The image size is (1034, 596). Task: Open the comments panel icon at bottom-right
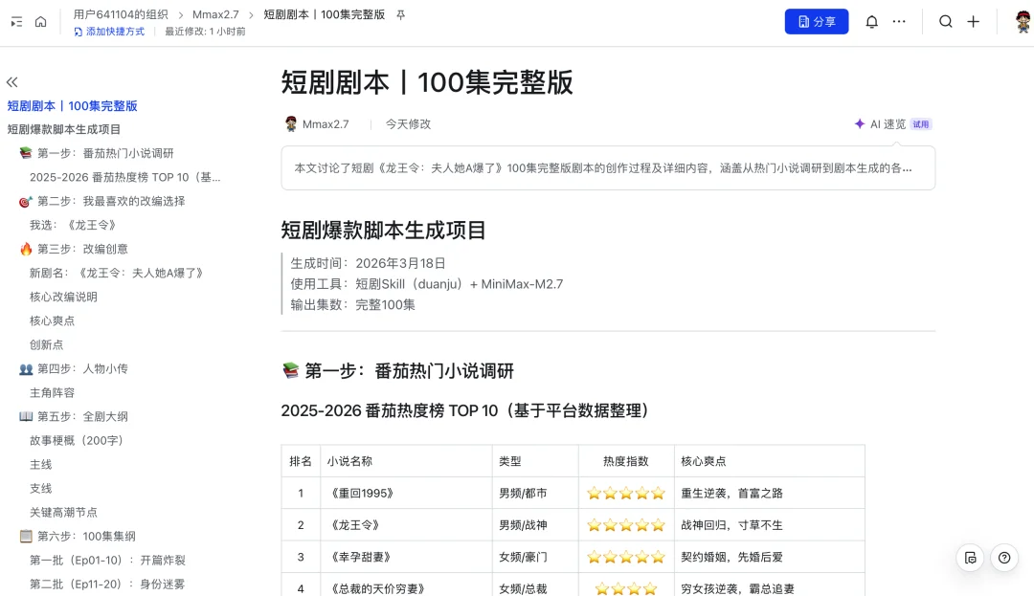point(971,558)
